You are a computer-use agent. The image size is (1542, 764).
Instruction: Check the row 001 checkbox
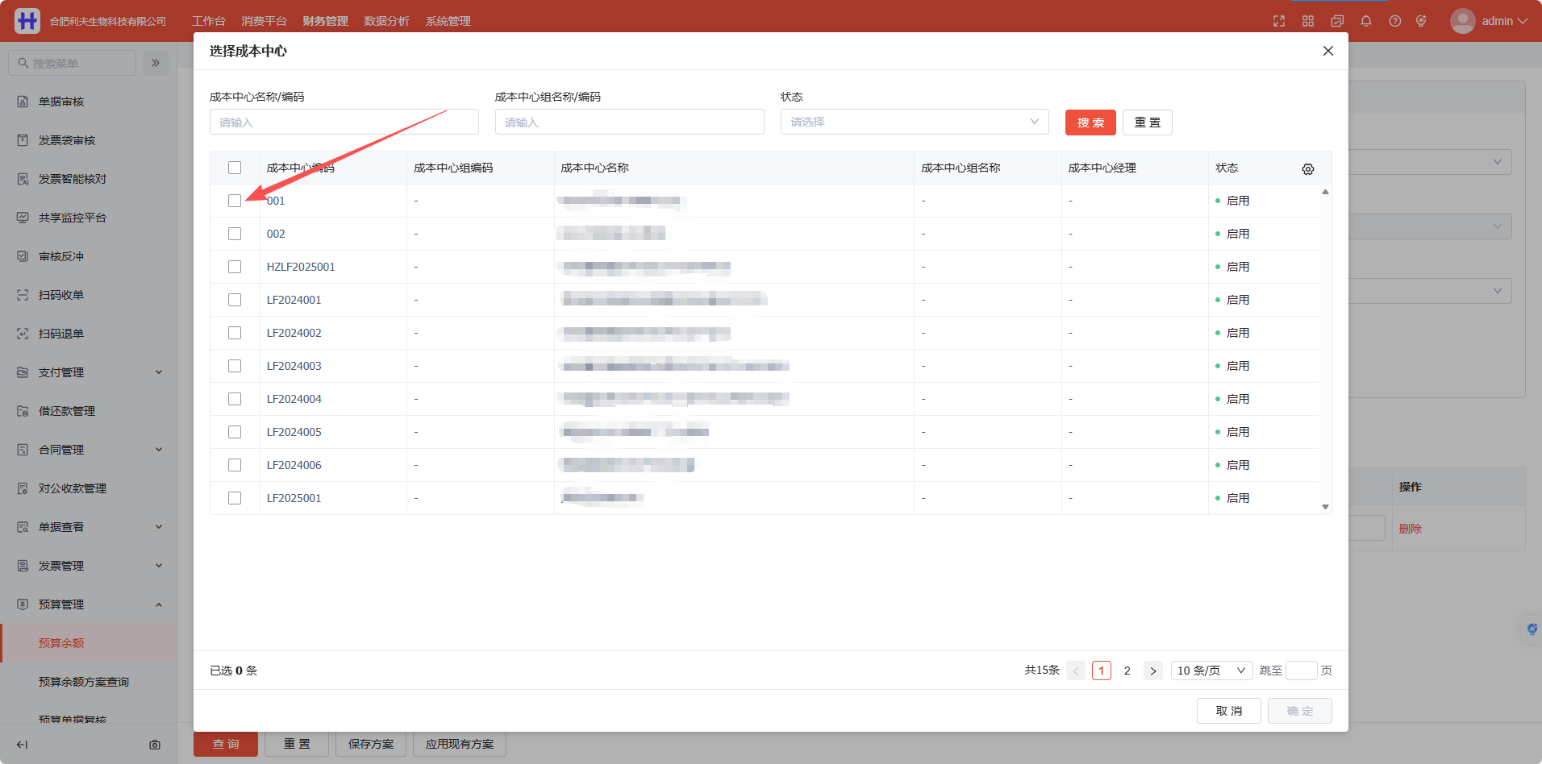click(235, 201)
